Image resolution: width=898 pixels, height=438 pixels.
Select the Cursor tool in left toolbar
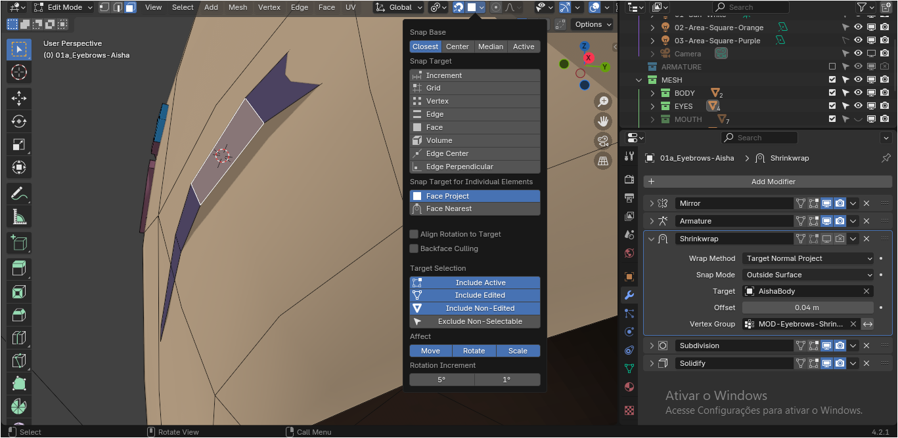(x=19, y=73)
